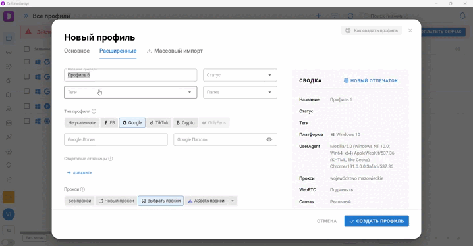Click the Тип профиля help icon
473x246 pixels.
click(x=94, y=111)
